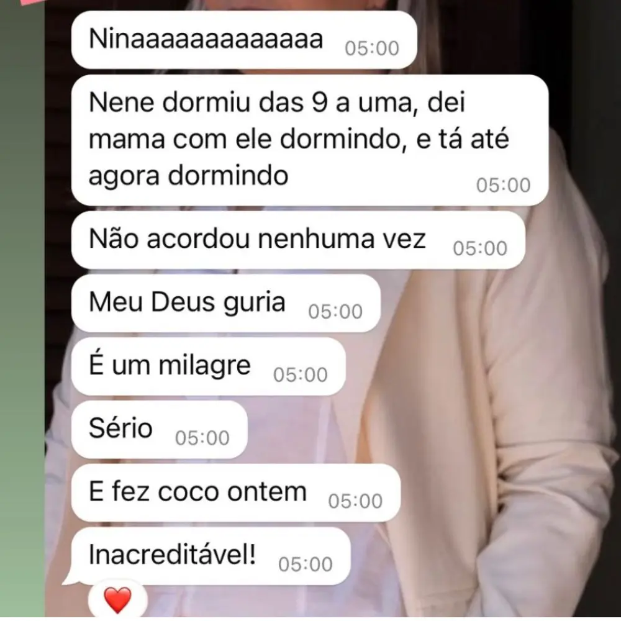Select the 'É um milagre' message
Viewport: 621px width, 621px height.
point(208,366)
